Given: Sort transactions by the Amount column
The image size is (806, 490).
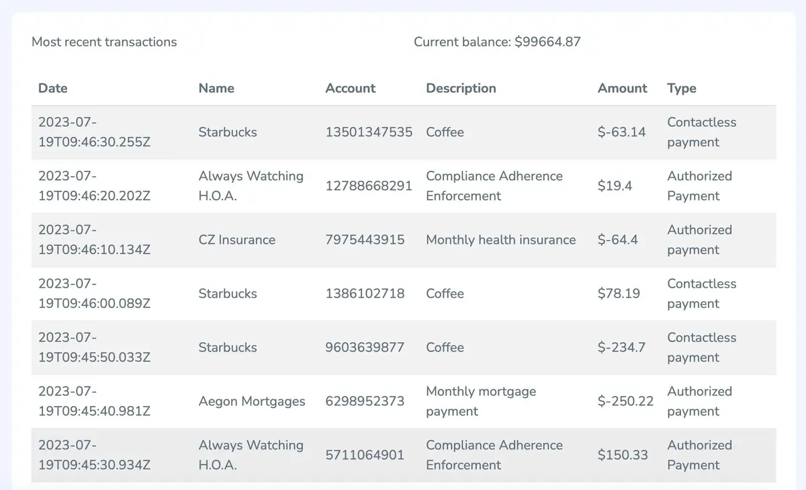Looking at the screenshot, I should (622, 88).
